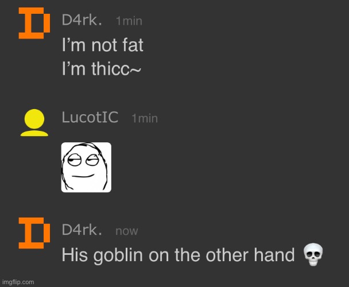This screenshot has height=287, width=349.
Task: Open LucotIC's yellow profile avatar
Action: (34, 122)
